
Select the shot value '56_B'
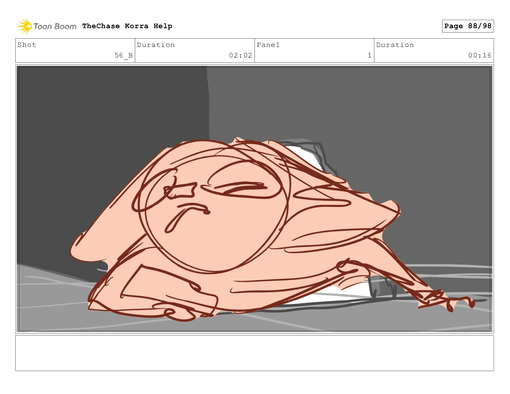tap(123, 55)
